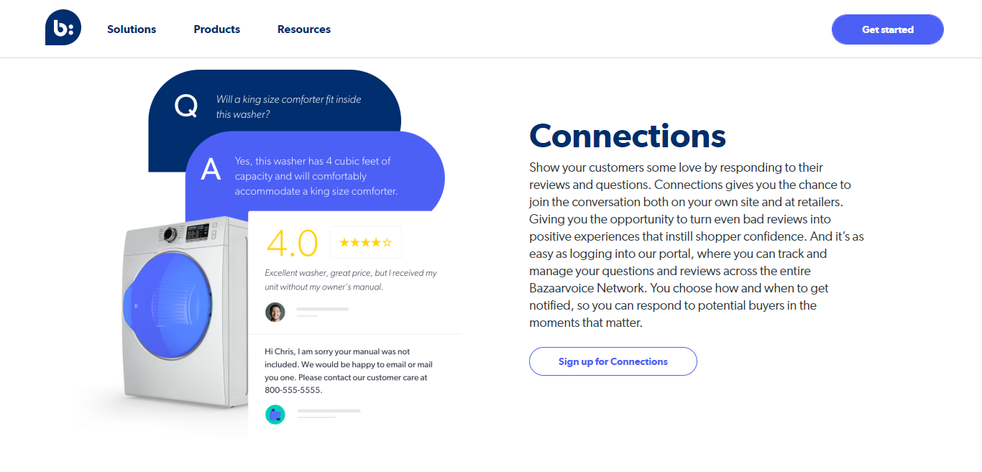The height and width of the screenshot is (472, 982).
Task: Click the Hi Chris reply message
Action: pos(349,371)
